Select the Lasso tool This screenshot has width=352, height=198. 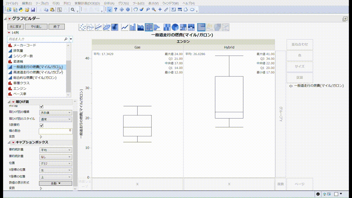pyautogui.click(x=148, y=9)
